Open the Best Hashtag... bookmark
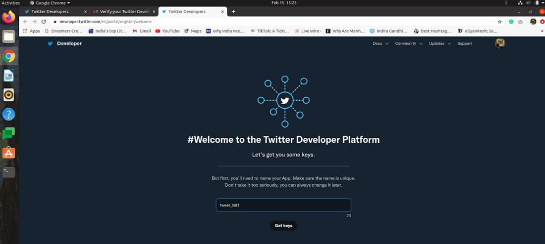This screenshot has height=244, width=545. pyautogui.click(x=433, y=31)
